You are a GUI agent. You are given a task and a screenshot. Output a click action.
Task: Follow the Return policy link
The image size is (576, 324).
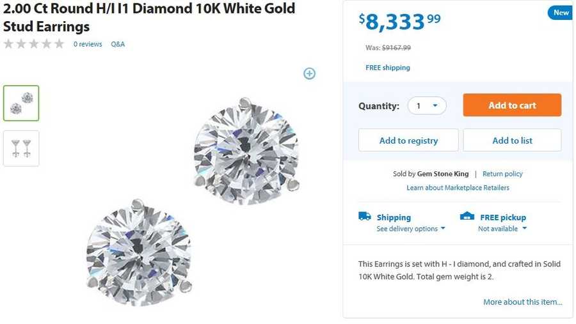pyautogui.click(x=502, y=174)
